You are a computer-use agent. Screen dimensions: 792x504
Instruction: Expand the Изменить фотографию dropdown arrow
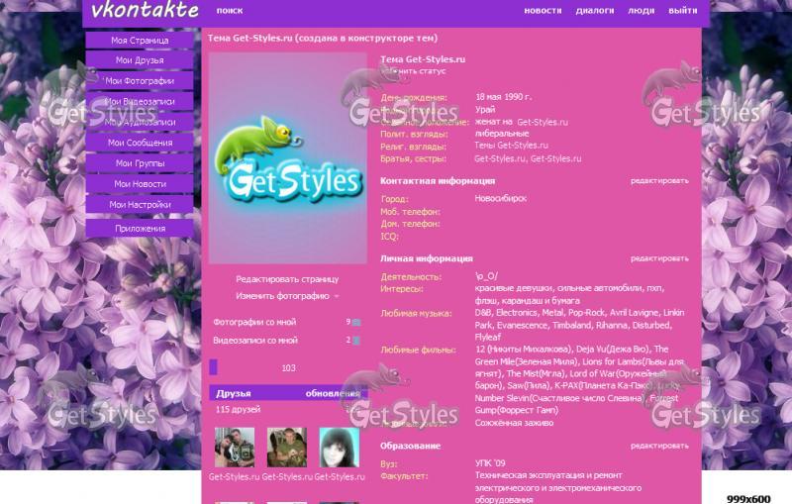(337, 296)
